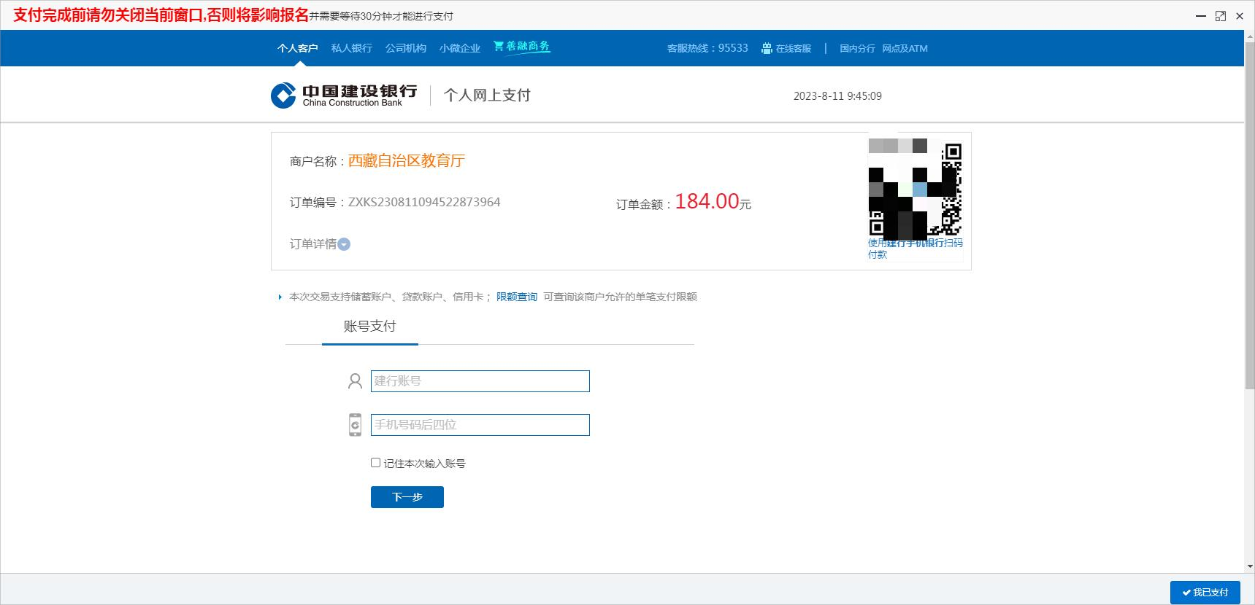
Task: Click the China Construction Bank logo
Action: (x=344, y=95)
